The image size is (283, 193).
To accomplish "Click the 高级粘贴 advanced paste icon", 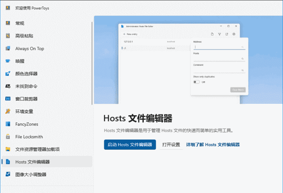I will pos(8,36).
